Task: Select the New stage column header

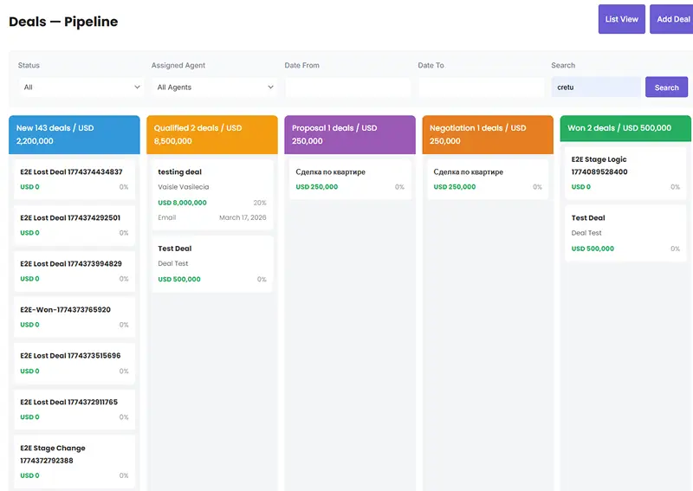Action: click(x=74, y=134)
